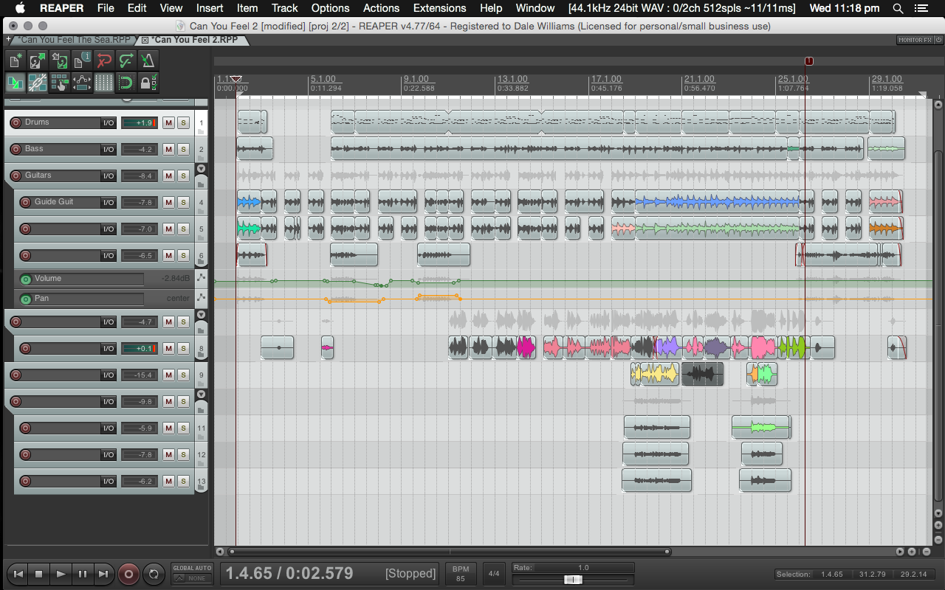Viewport: 945px width, 590px height.
Task: Open the time signature 4/4 selector
Action: [x=494, y=574]
